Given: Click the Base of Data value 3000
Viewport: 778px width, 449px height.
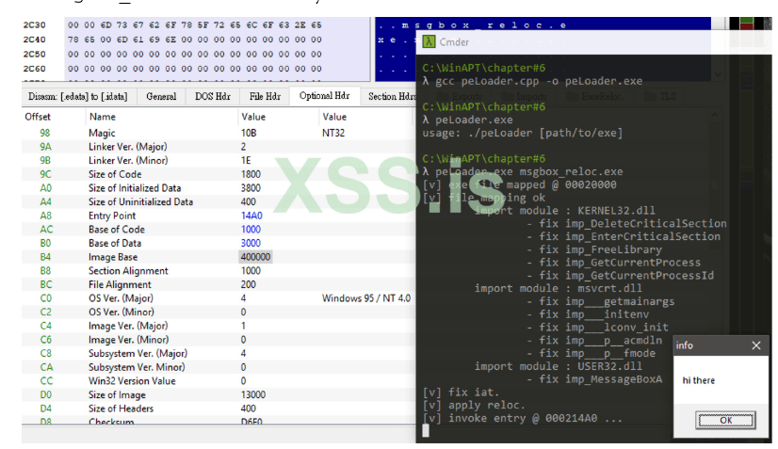Looking at the screenshot, I should click(251, 243).
